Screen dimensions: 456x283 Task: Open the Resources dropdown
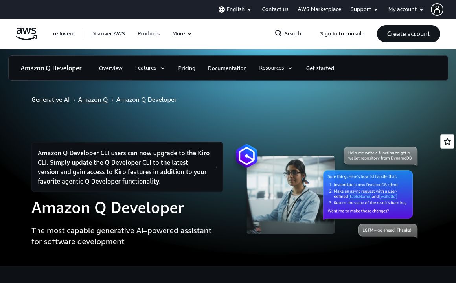tap(275, 68)
